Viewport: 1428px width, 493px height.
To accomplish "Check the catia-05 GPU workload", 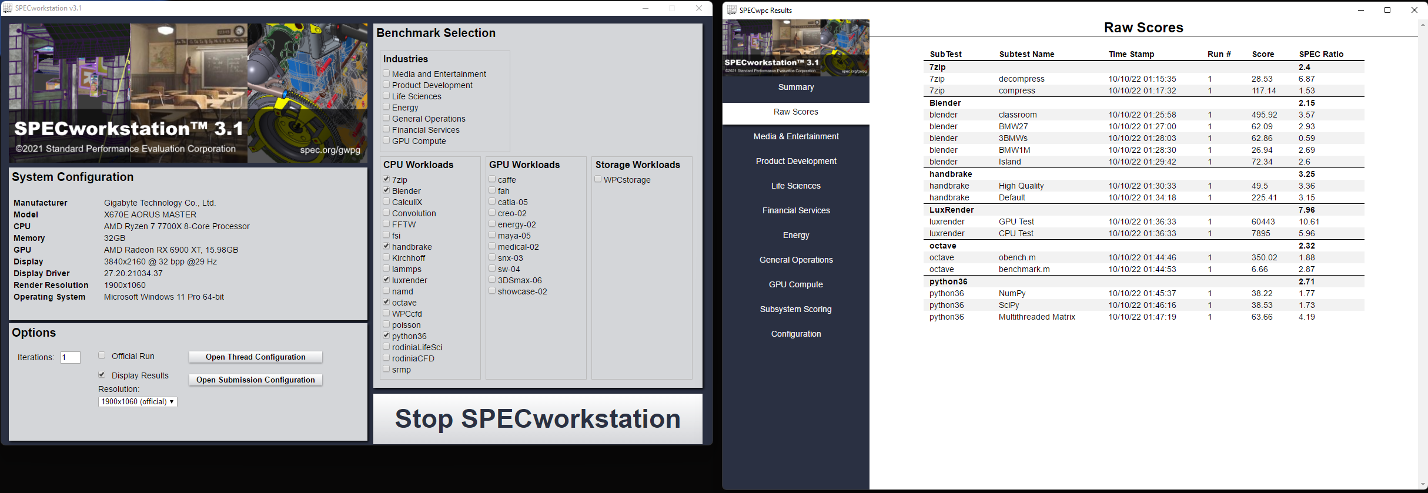I will [x=492, y=202].
